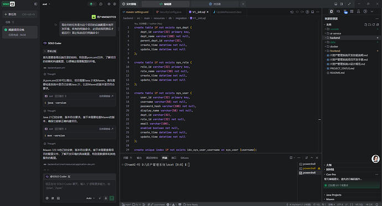Image resolution: width=382 pixels, height=206 pixels.
Task: Open chat history clock icon
Action: click(101, 4)
